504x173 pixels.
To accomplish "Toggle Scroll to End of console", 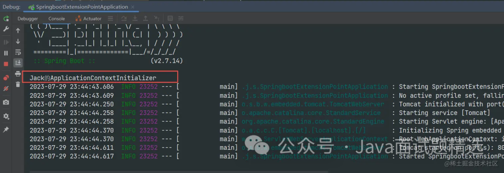I will pyautogui.click(x=18, y=62).
